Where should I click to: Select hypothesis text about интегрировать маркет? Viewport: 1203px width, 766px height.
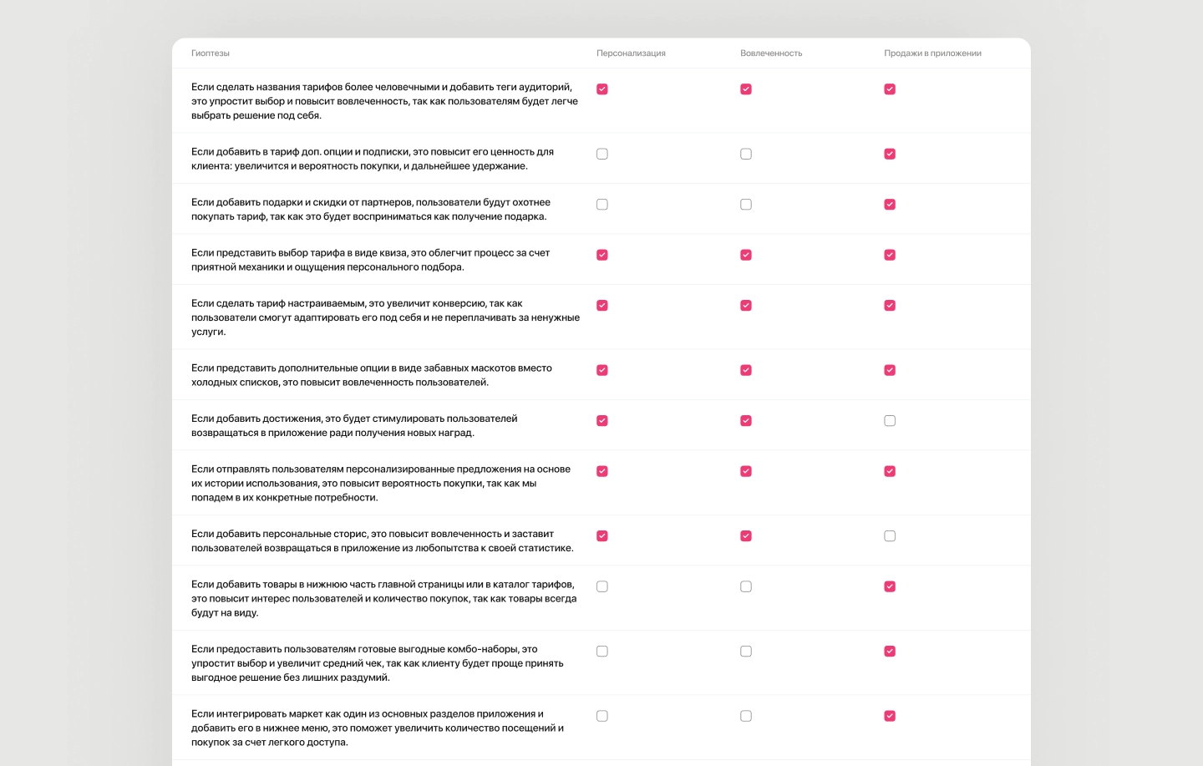[x=378, y=728]
